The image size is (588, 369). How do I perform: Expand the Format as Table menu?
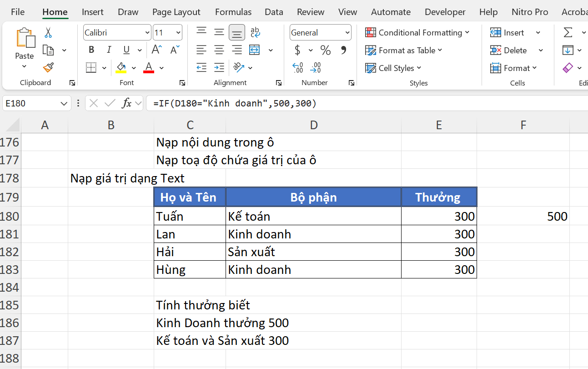click(x=404, y=50)
